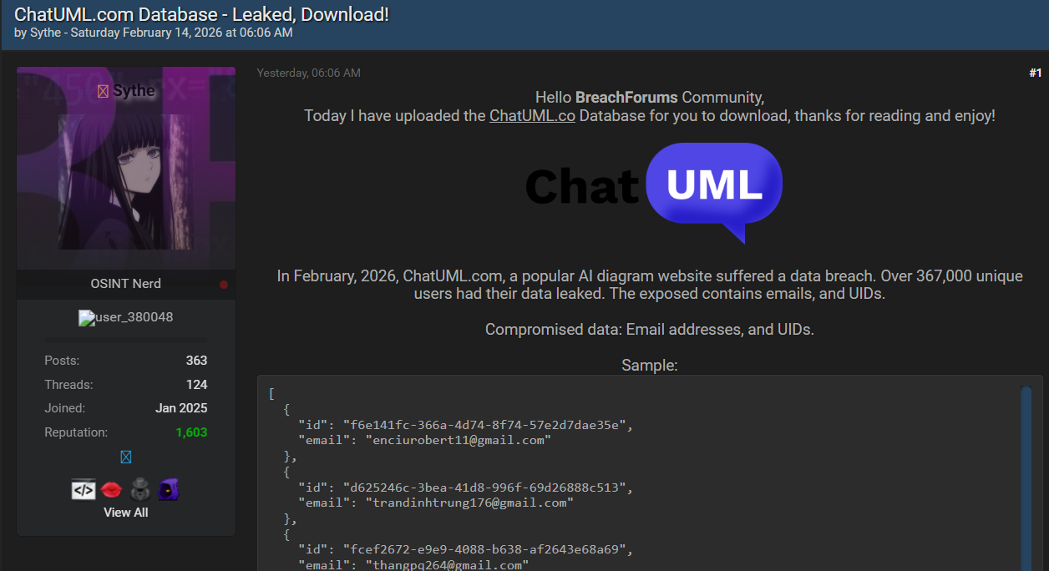This screenshot has width=1049, height=571.
Task: Click the red lips award badge
Action: 111,490
